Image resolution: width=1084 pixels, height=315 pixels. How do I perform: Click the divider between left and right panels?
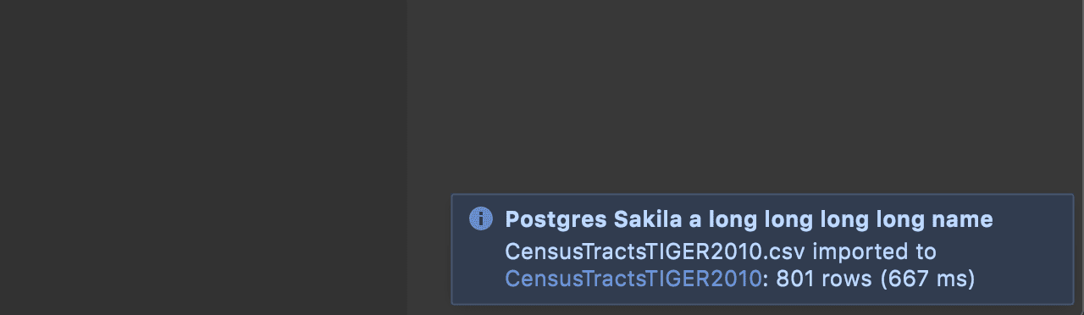[x=407, y=157]
